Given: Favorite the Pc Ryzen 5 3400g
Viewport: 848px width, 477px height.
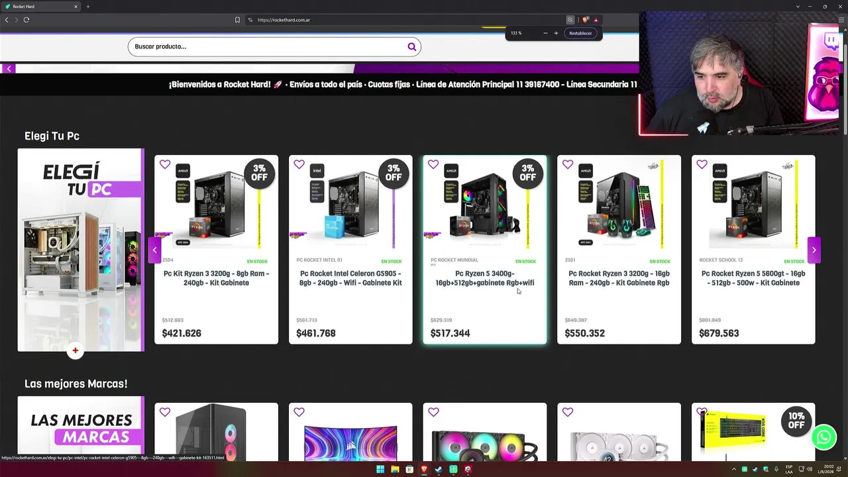Looking at the screenshot, I should coord(433,164).
